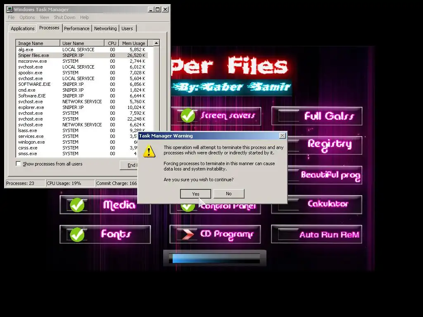Screen dimensions: 423x317
Task: Open the Options menu in Task Manager
Action: 27,17
